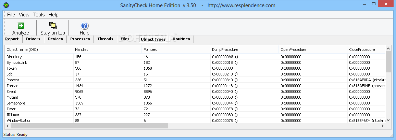This screenshot has height=140, width=396.
Task: Switch to the Files tab
Action: pos(125,39)
